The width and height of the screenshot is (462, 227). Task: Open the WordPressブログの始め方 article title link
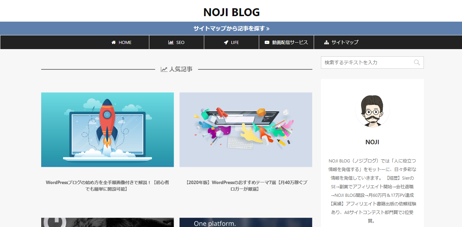pos(107,186)
